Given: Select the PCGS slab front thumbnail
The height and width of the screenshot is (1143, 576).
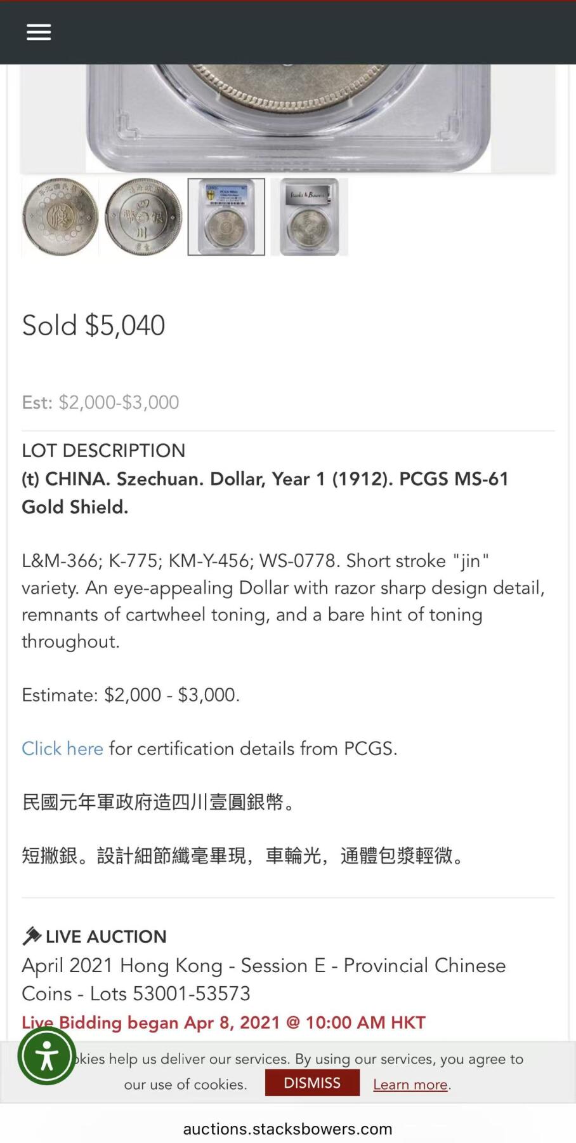Looking at the screenshot, I should [226, 217].
